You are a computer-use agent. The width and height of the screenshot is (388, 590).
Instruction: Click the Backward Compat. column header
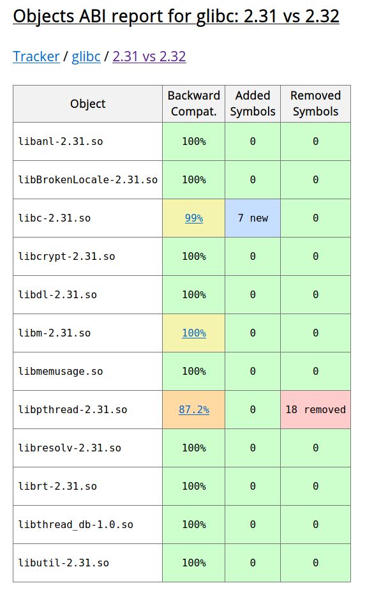click(194, 103)
